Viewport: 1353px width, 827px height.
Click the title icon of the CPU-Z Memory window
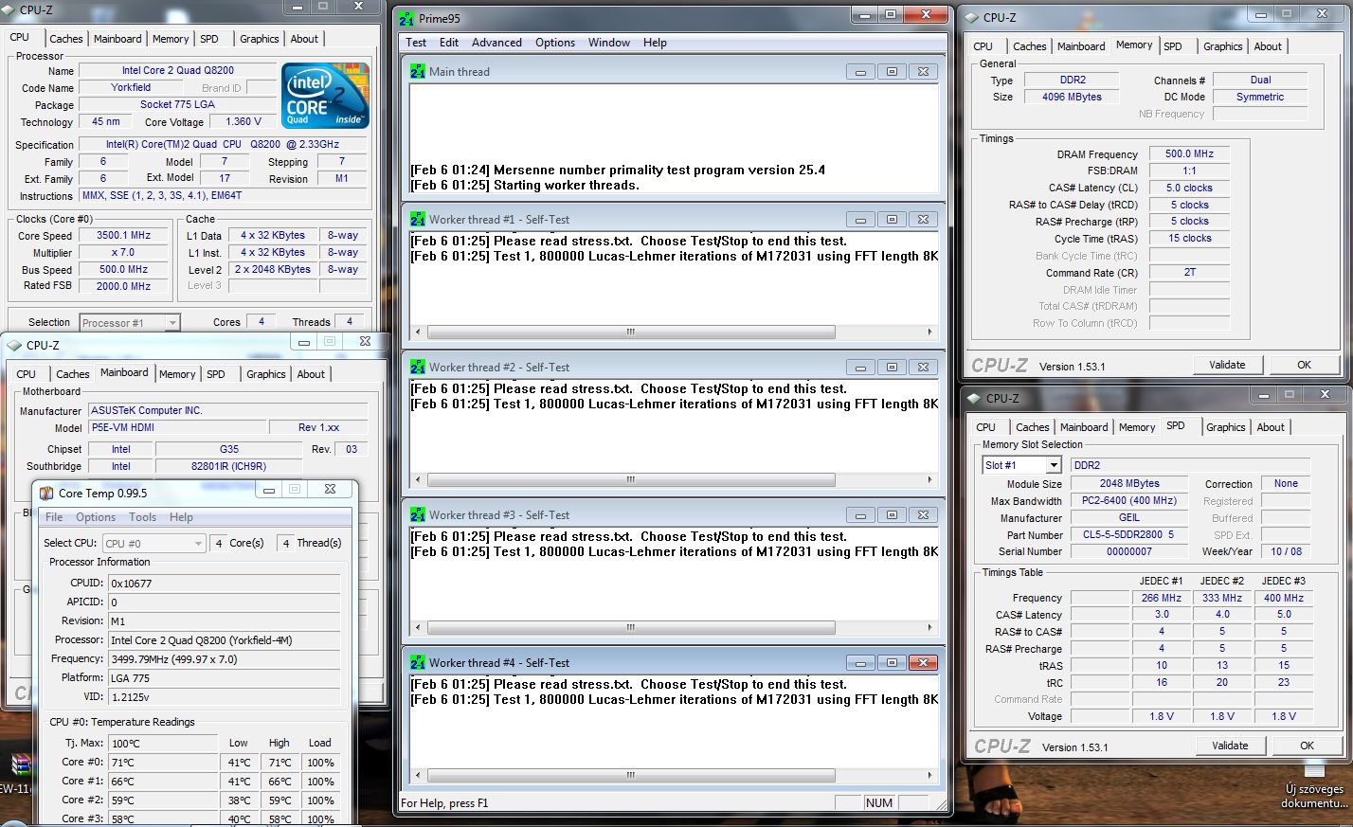[x=971, y=17]
